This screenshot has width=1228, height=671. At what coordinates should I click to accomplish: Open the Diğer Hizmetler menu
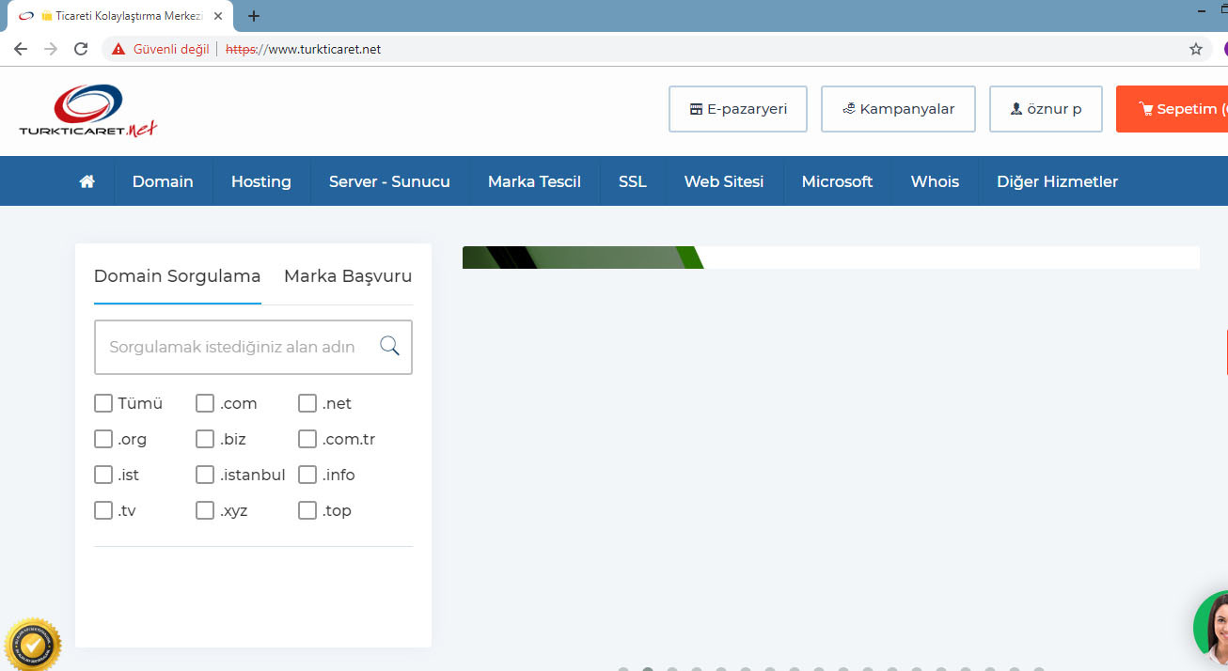coord(1058,181)
